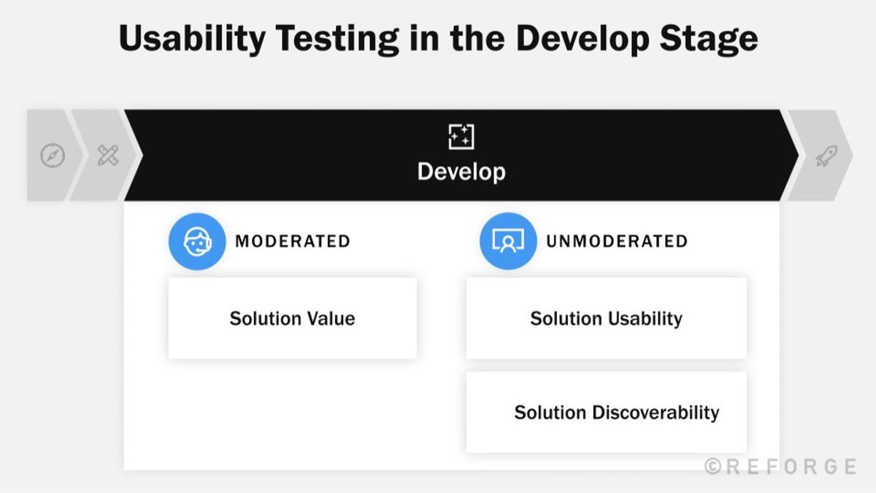Click the compass stage icon
This screenshot has width=876, height=493.
[x=53, y=156]
